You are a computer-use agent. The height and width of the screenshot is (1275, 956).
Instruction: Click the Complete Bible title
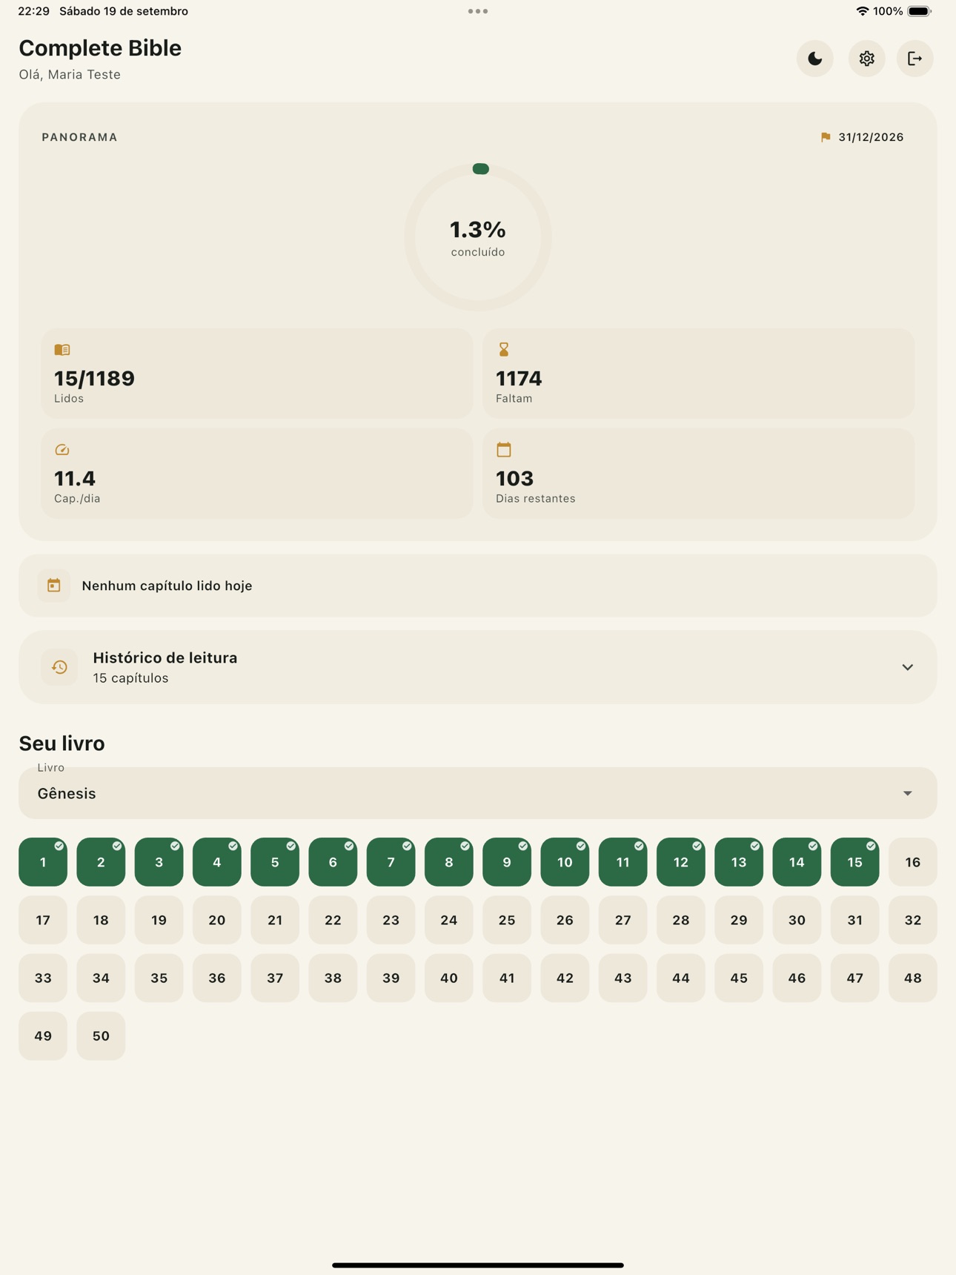point(100,47)
